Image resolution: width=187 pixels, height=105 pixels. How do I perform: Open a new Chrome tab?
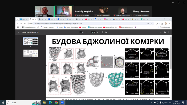tap(151, 19)
